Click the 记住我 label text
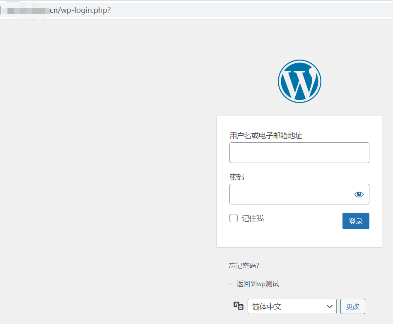Screen dimensions: 393x324 coord(253,218)
